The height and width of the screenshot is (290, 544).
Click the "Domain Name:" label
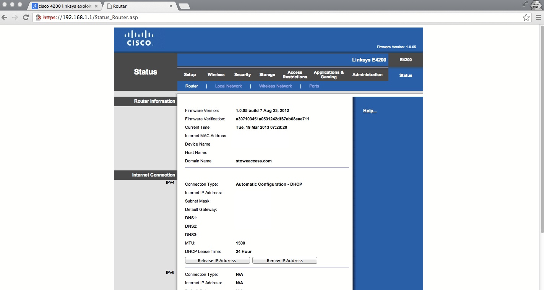[x=199, y=161]
